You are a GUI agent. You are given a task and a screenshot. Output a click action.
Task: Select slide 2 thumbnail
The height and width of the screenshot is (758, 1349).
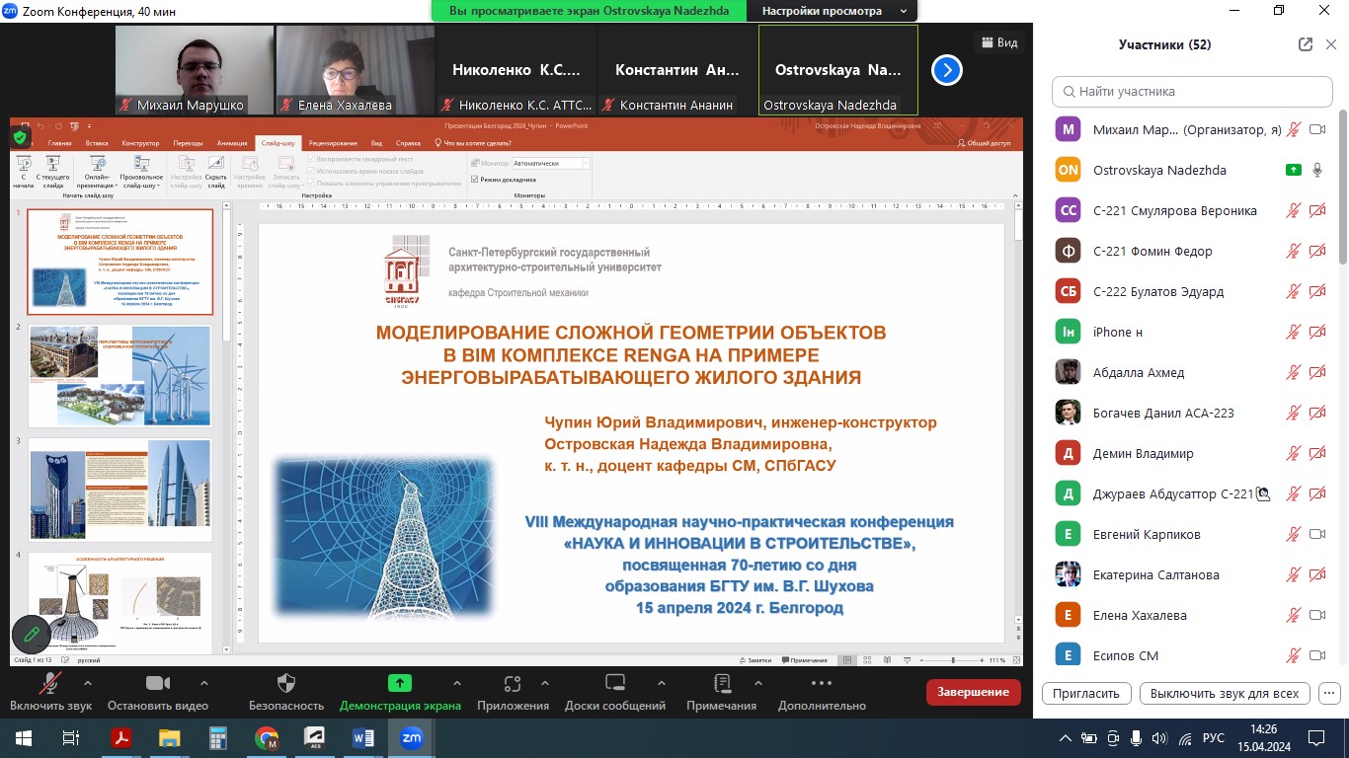(x=119, y=375)
